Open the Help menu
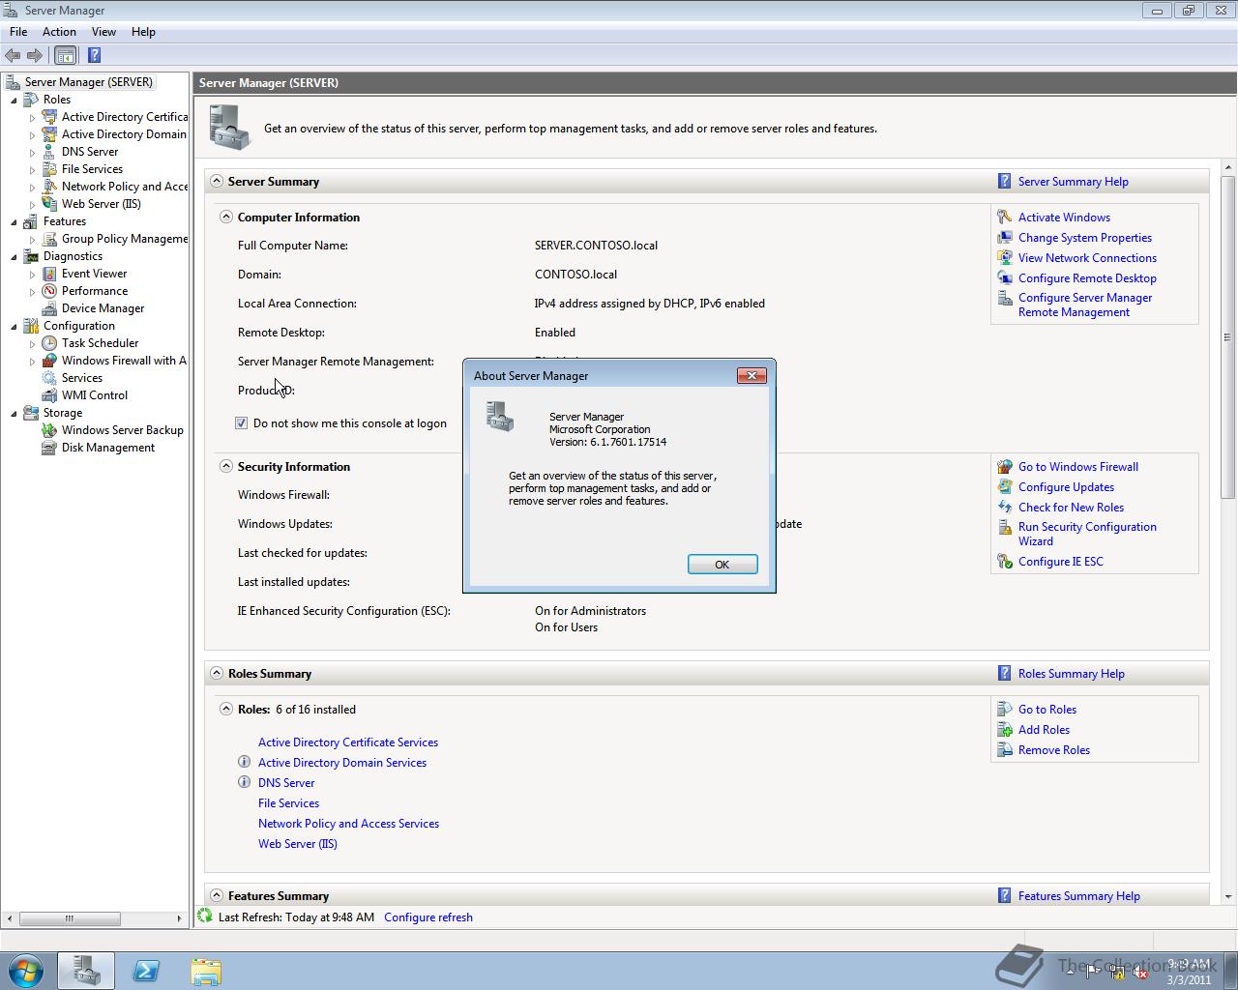Image resolution: width=1238 pixels, height=990 pixels. pos(143,32)
